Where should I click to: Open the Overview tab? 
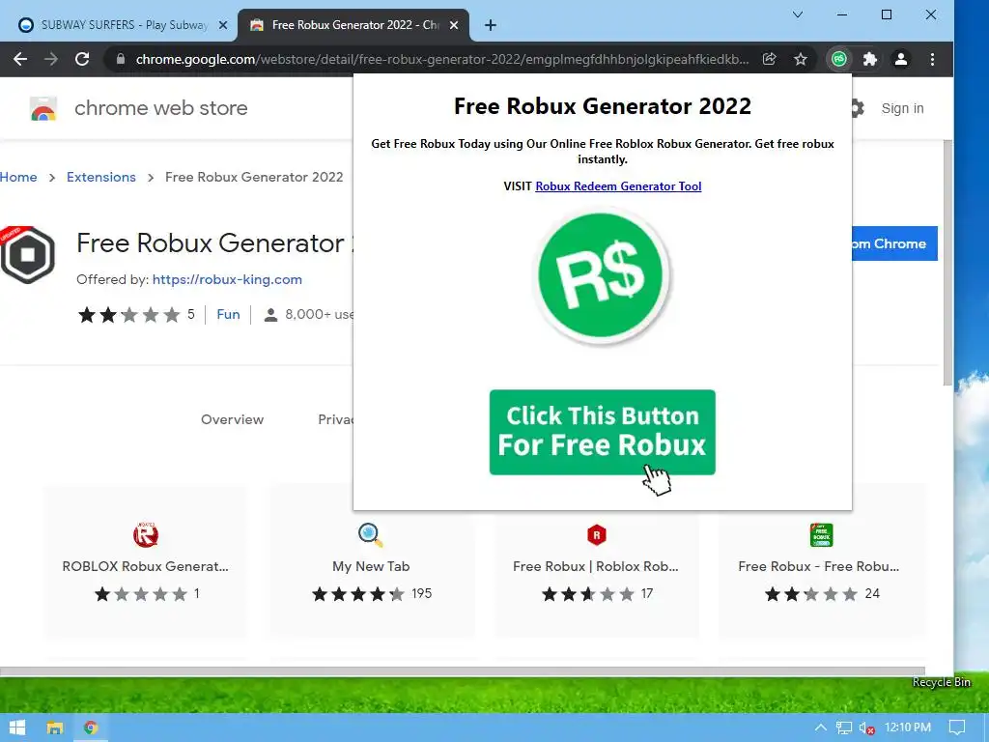pos(232,419)
